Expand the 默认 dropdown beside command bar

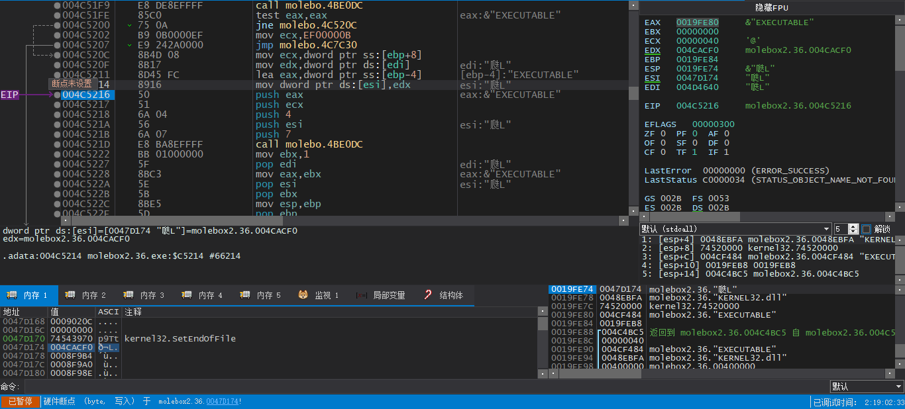tap(867, 386)
